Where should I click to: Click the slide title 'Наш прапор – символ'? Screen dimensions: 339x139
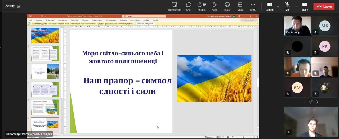128,81
